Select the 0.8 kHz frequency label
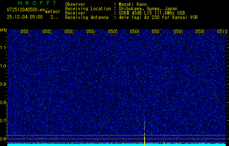The width and height of the screenshot is (229, 146). (x=3, y=102)
